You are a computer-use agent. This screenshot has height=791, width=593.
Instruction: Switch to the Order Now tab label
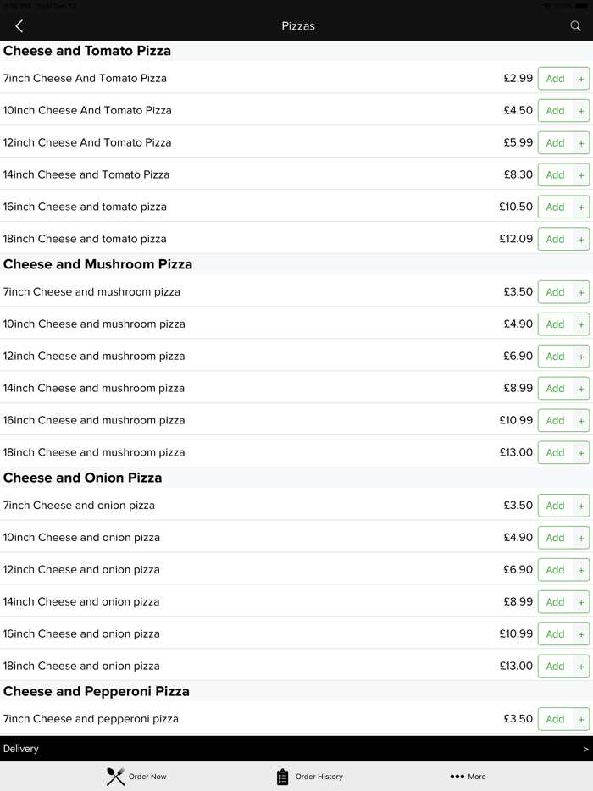pyautogui.click(x=147, y=777)
